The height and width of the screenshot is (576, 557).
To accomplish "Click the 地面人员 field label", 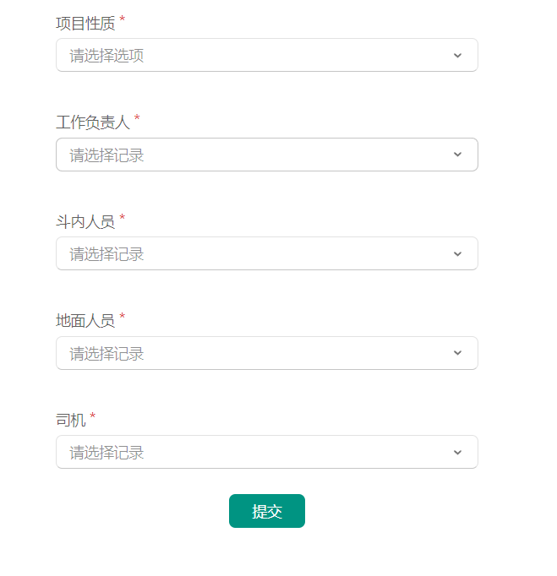I will click(x=85, y=321).
